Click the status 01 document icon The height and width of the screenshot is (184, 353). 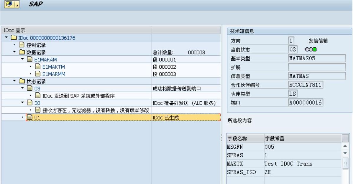tap(30, 117)
